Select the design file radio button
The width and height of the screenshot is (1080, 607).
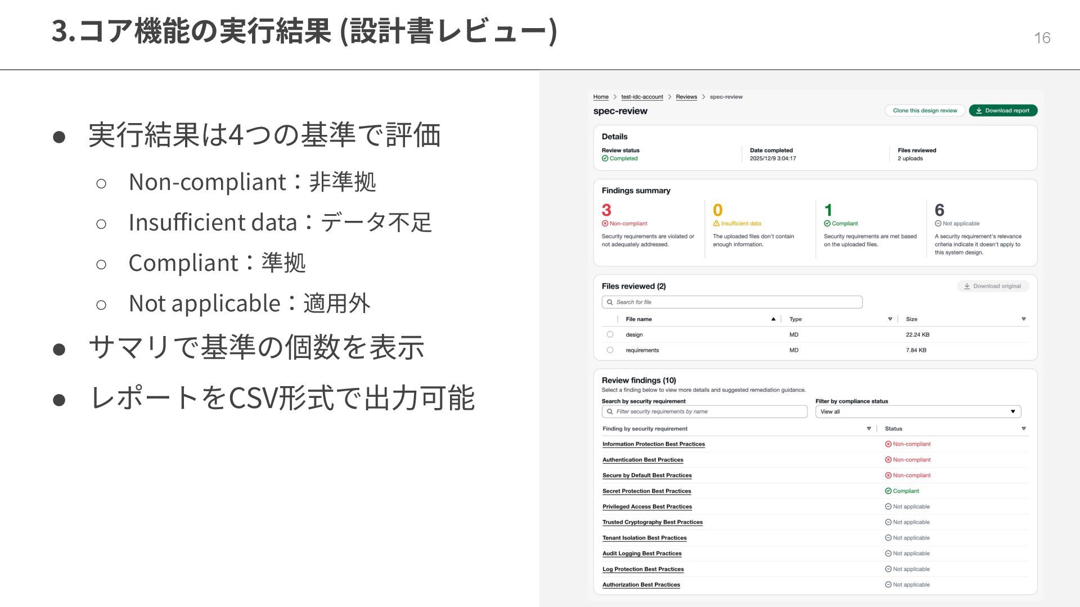click(610, 334)
